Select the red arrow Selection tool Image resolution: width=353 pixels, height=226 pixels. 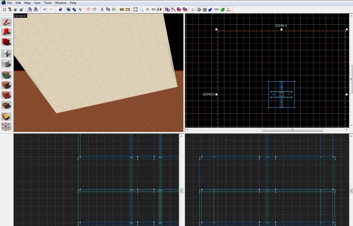click(6, 22)
